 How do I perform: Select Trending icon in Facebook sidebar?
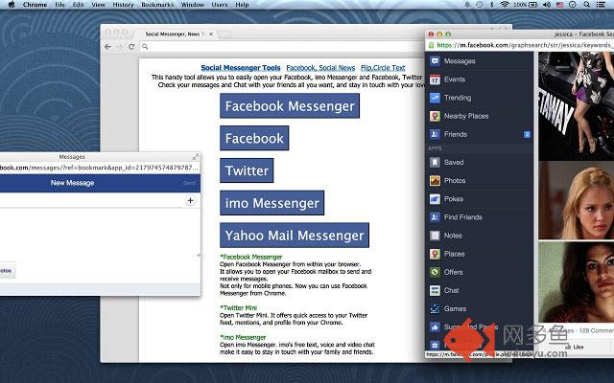435,98
